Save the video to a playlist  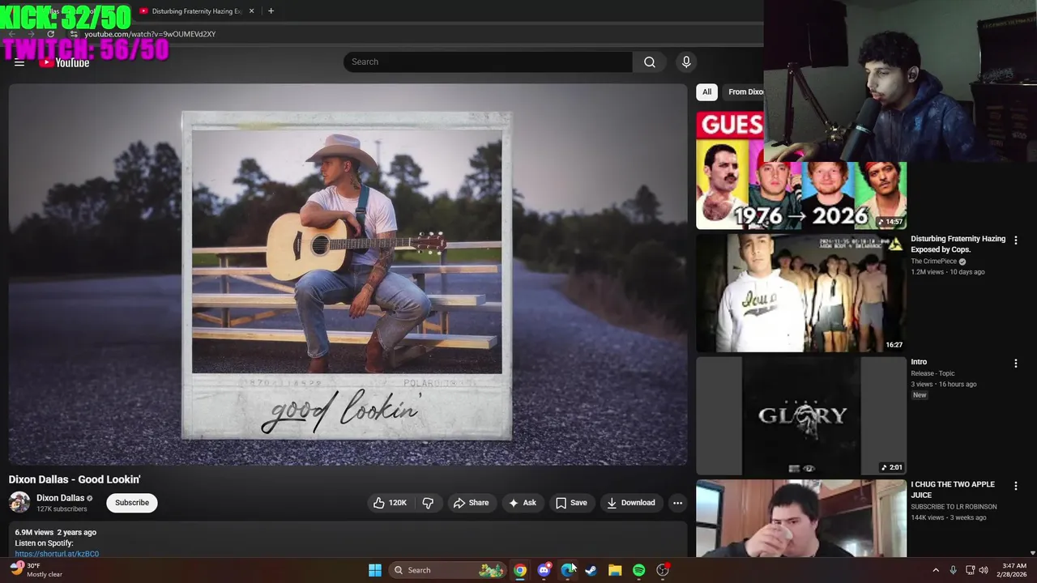point(571,503)
